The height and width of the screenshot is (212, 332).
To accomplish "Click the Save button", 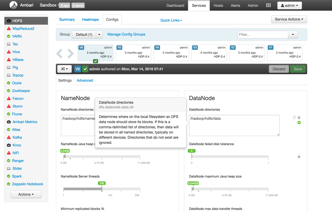I will pos(298,69).
